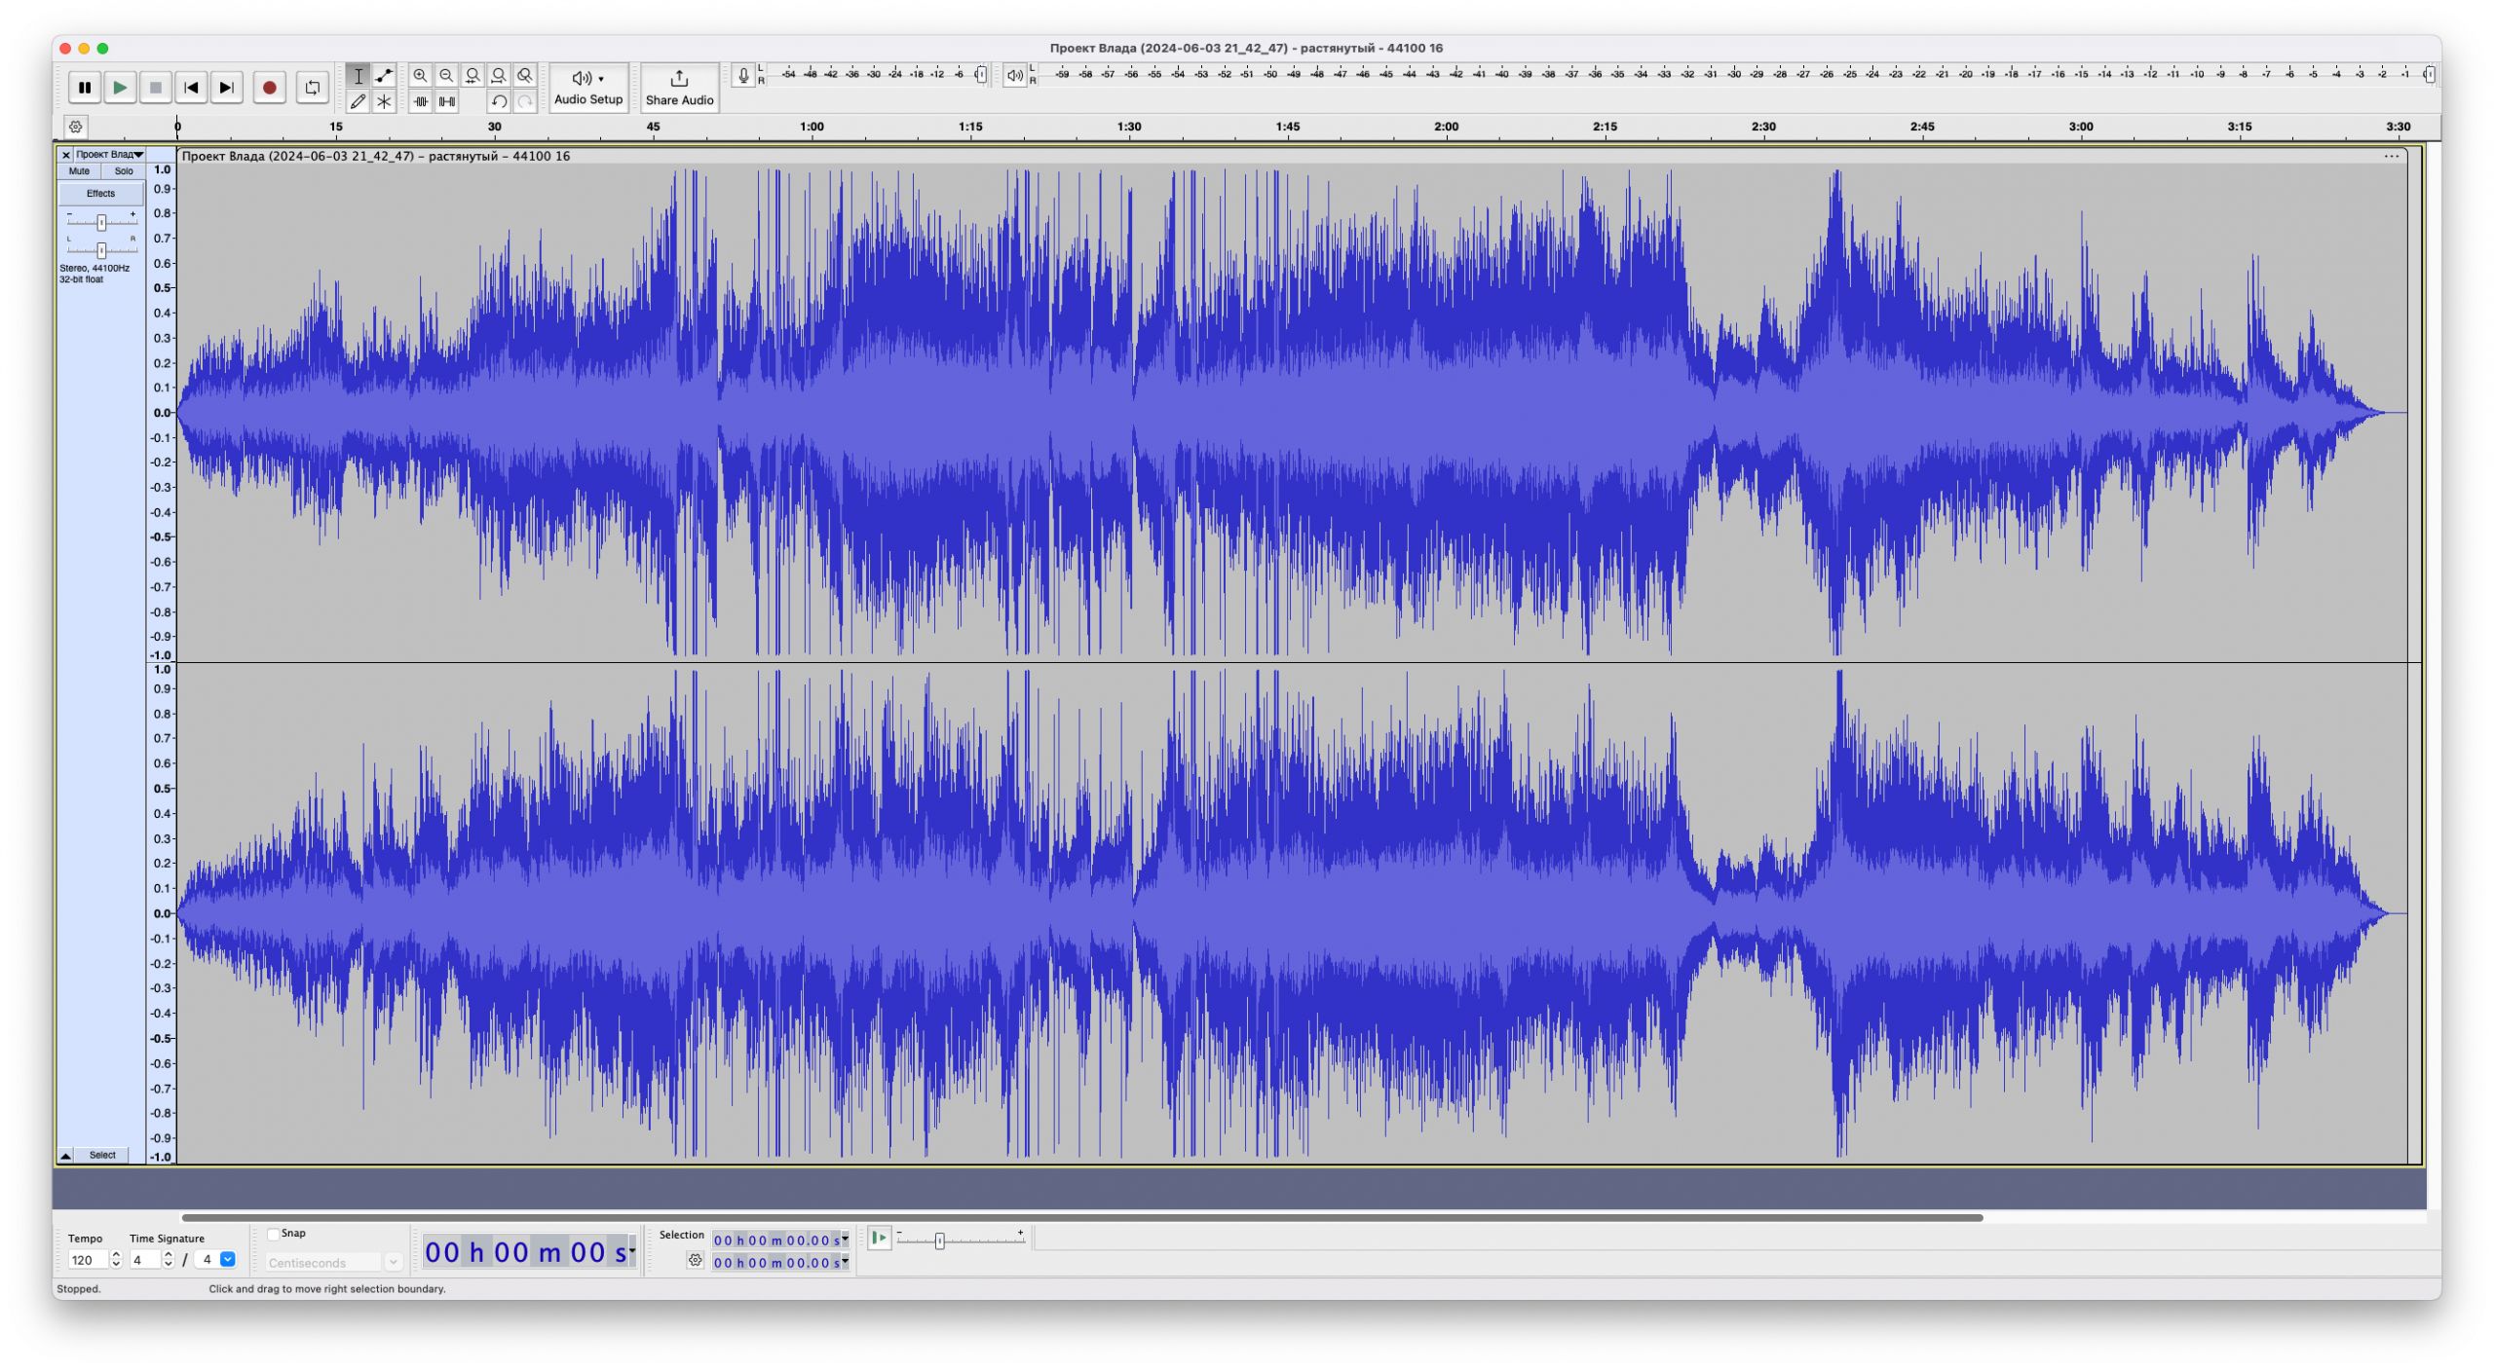Click the Zoom In magnifier icon
This screenshot has height=1369, width=2494.
point(420,76)
